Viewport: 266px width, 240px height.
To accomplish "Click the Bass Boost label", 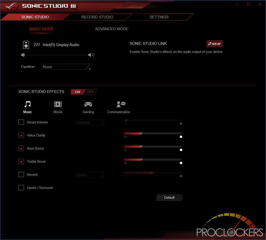I will 35,148.
